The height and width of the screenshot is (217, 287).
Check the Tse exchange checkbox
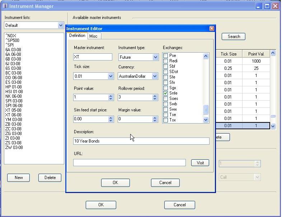click(x=165, y=115)
